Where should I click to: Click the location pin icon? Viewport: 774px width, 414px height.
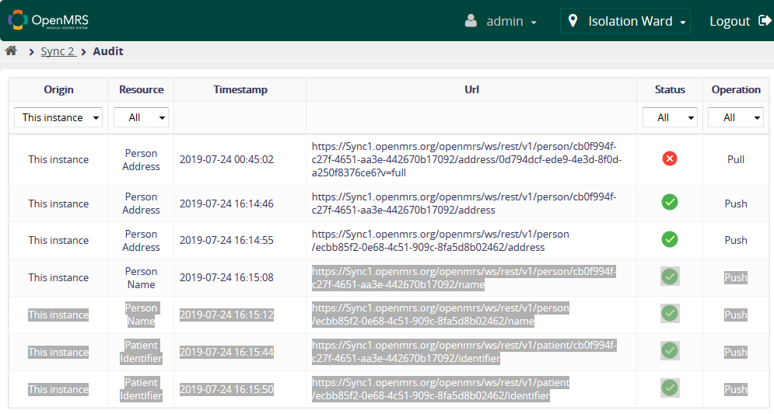tap(573, 21)
